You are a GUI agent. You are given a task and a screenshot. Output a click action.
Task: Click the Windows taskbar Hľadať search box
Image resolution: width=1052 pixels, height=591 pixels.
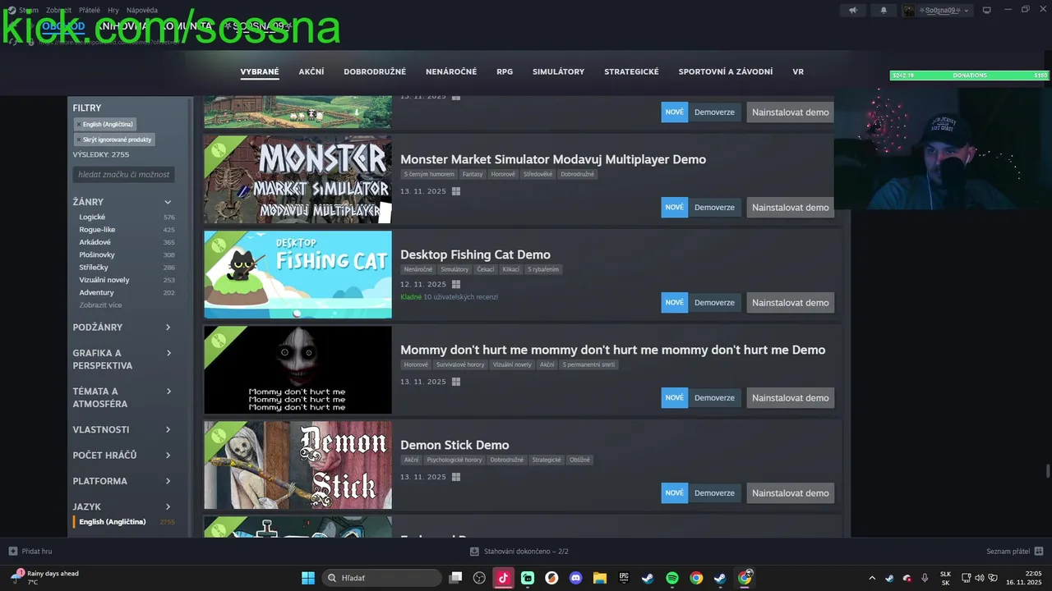point(382,578)
